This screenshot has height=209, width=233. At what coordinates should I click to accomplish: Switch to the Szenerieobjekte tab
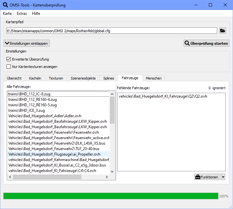83,78
